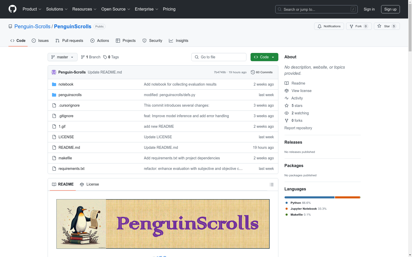Screen dimensions: 412x257
Task: Click the Jupyter Notebook language bar segment
Action: pos(347,197)
